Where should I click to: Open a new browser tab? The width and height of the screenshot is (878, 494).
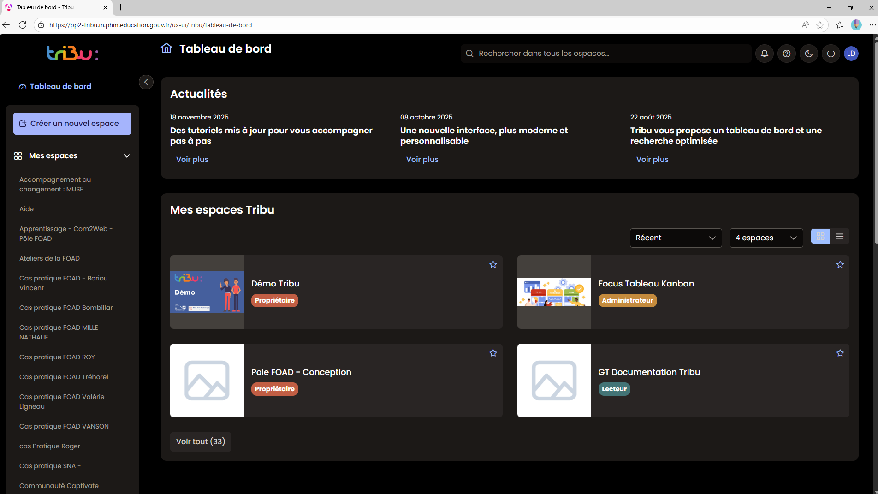pyautogui.click(x=121, y=7)
